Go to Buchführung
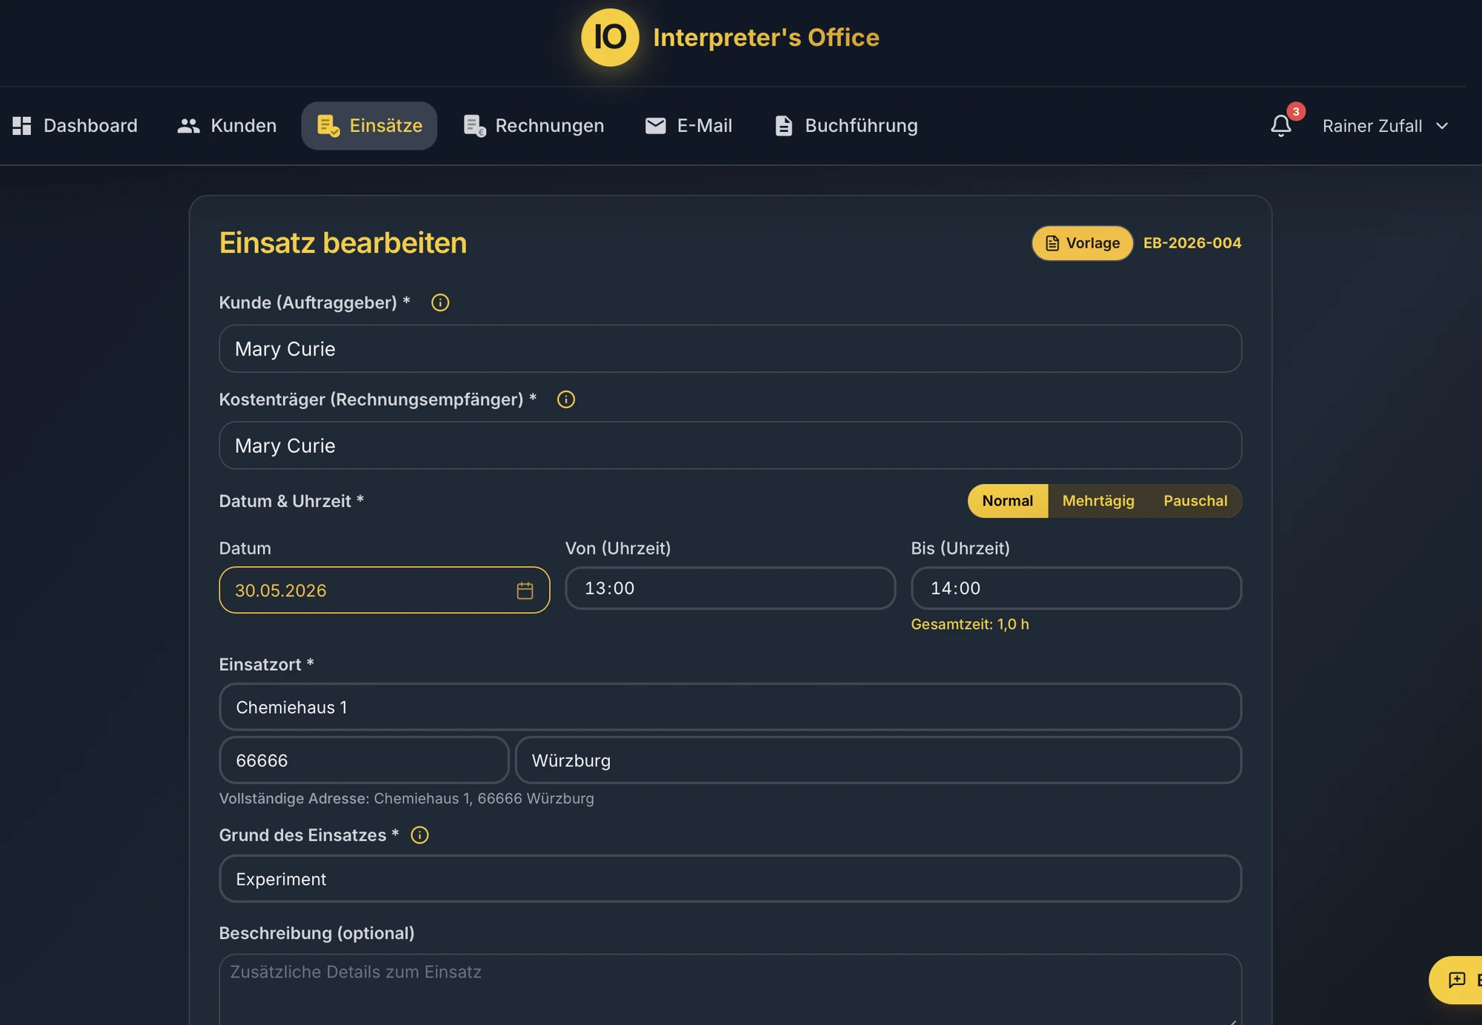This screenshot has height=1025, width=1482. tap(846, 125)
